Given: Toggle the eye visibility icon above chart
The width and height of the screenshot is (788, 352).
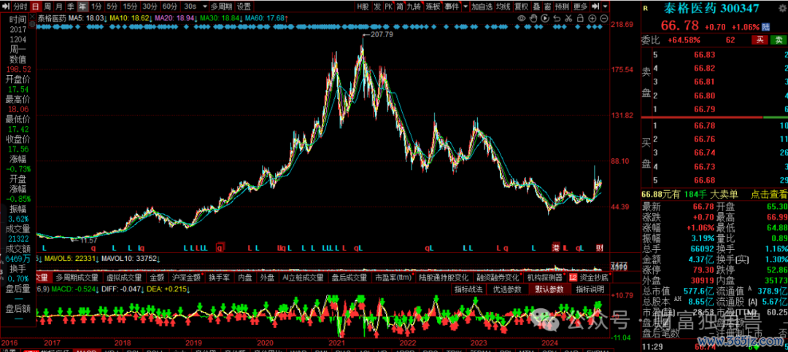Looking at the screenshot, I should point(522,18).
